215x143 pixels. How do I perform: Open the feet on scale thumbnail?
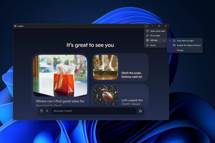tap(105, 67)
